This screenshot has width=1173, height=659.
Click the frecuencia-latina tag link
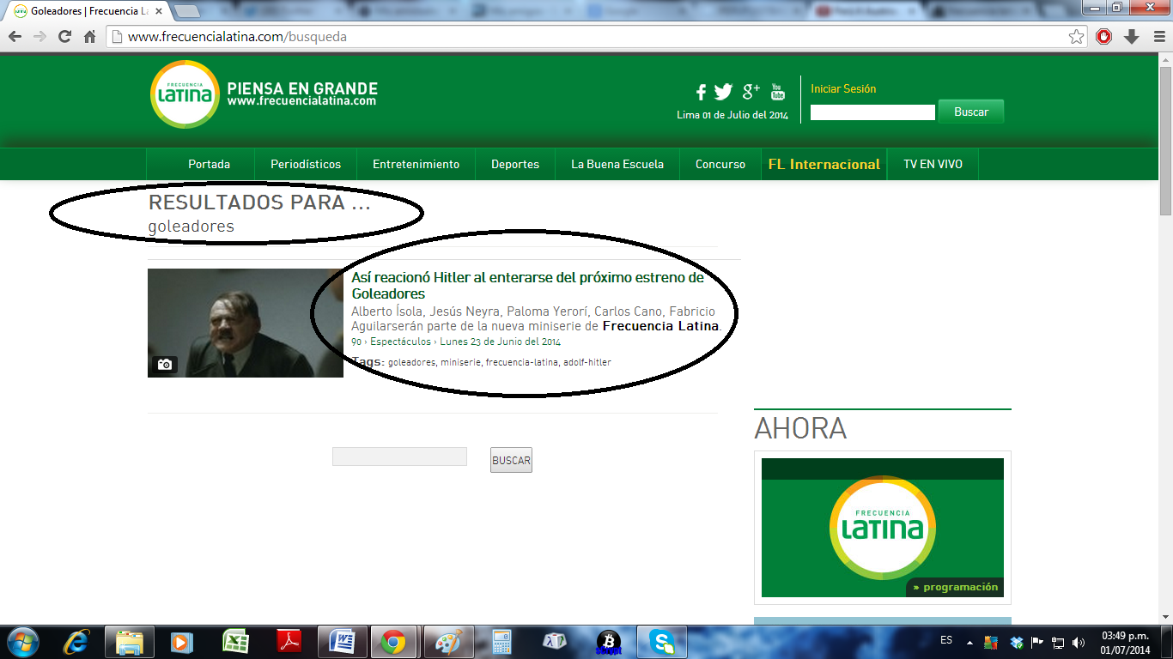pyautogui.click(x=522, y=362)
